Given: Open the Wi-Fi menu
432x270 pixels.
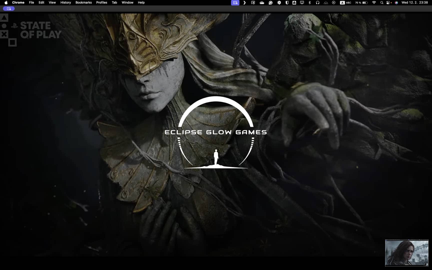Looking at the screenshot, I should pyautogui.click(x=374, y=2).
